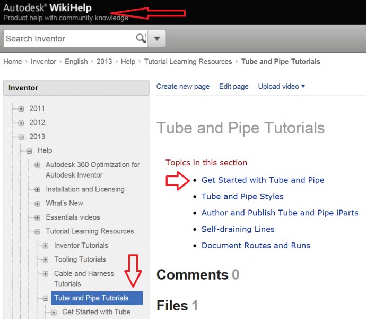The image size is (366, 319).
Task: Open the Autodesk WikiHelp logo link
Action: click(47, 8)
